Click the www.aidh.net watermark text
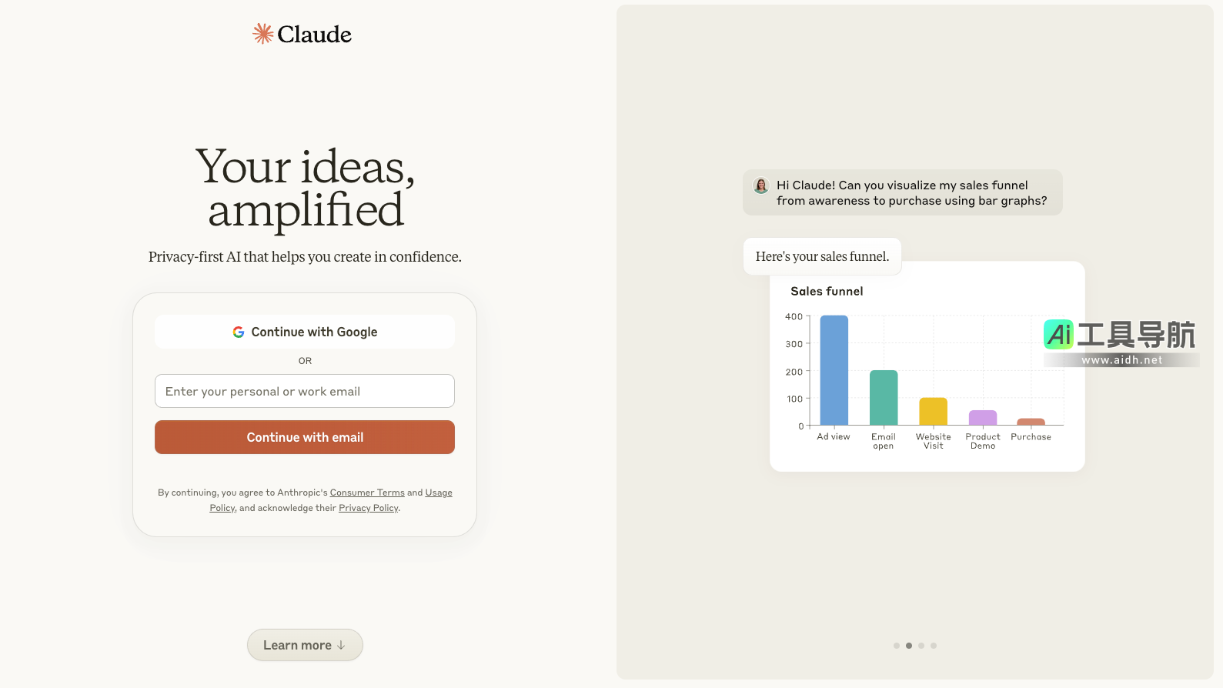This screenshot has width=1223, height=688. (x=1121, y=360)
